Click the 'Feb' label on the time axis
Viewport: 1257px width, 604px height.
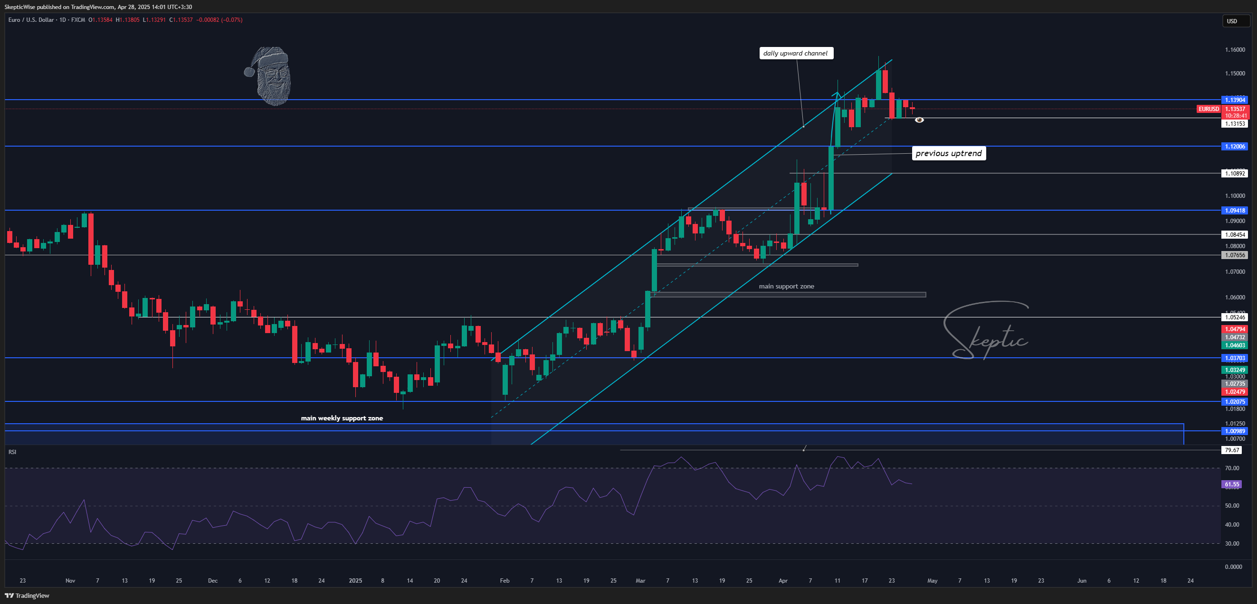505,581
